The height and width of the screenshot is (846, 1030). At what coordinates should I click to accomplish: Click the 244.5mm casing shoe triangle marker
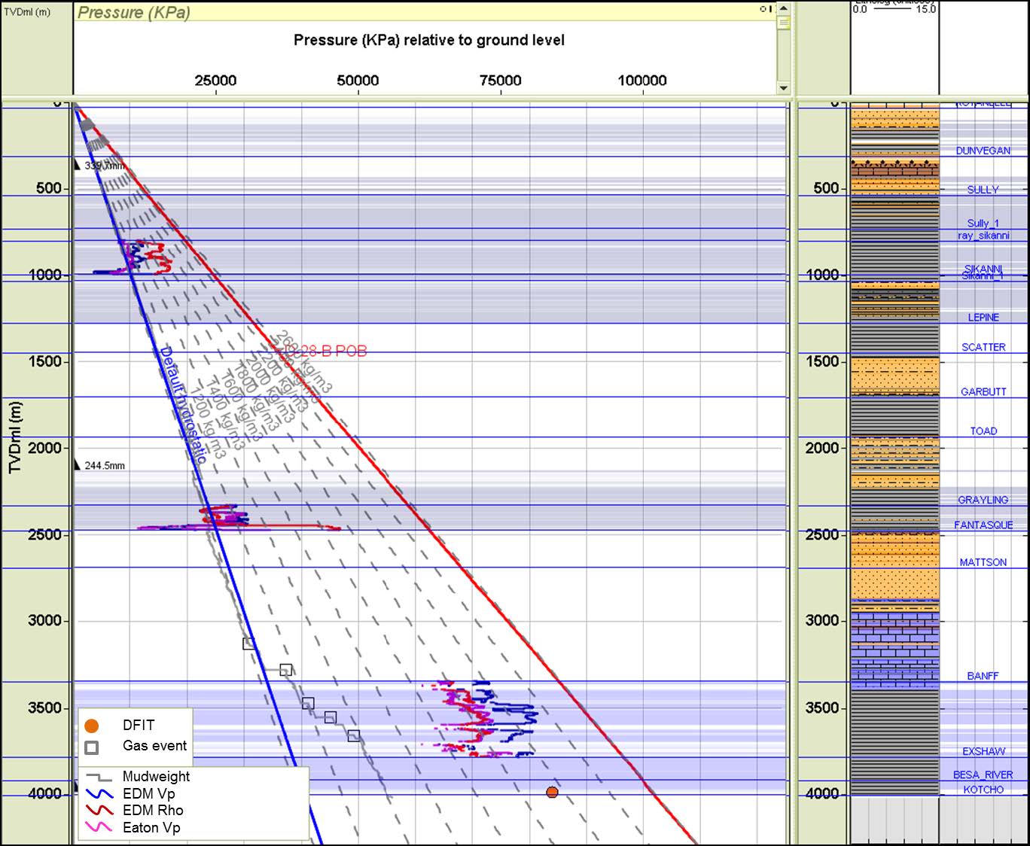pyautogui.click(x=76, y=464)
